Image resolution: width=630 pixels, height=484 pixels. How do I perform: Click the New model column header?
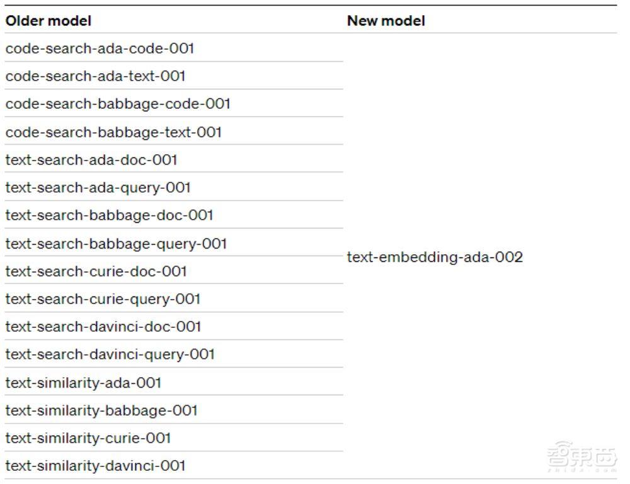(x=386, y=21)
